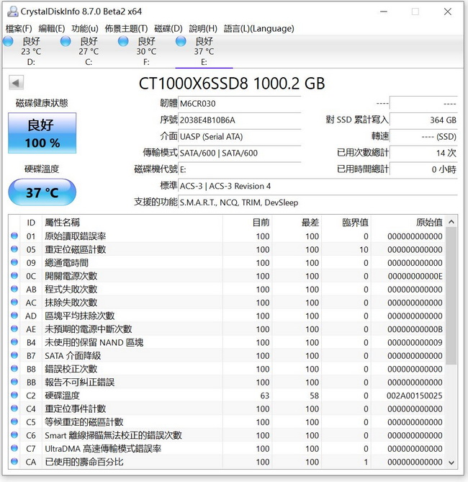Open the 編輯(E) menu
This screenshot has width=468, height=482.
coord(52,29)
